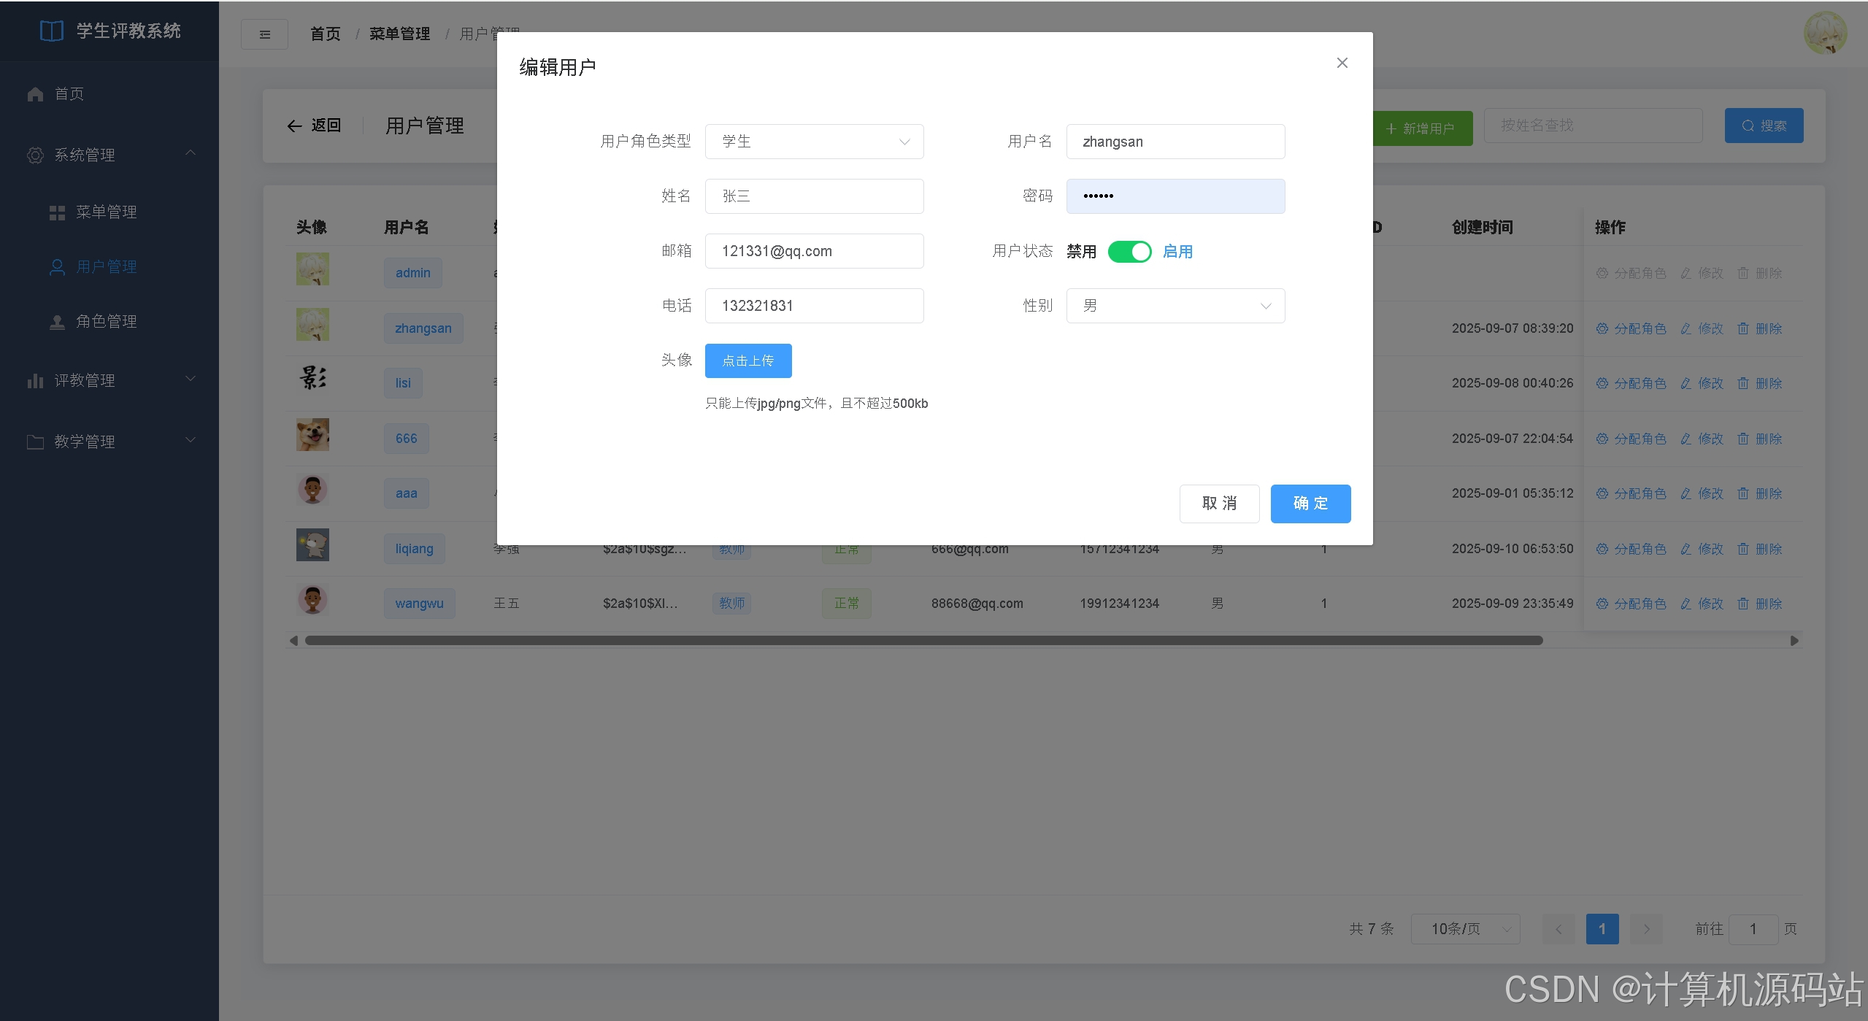Confirm the edit with 确定 button

click(1310, 504)
